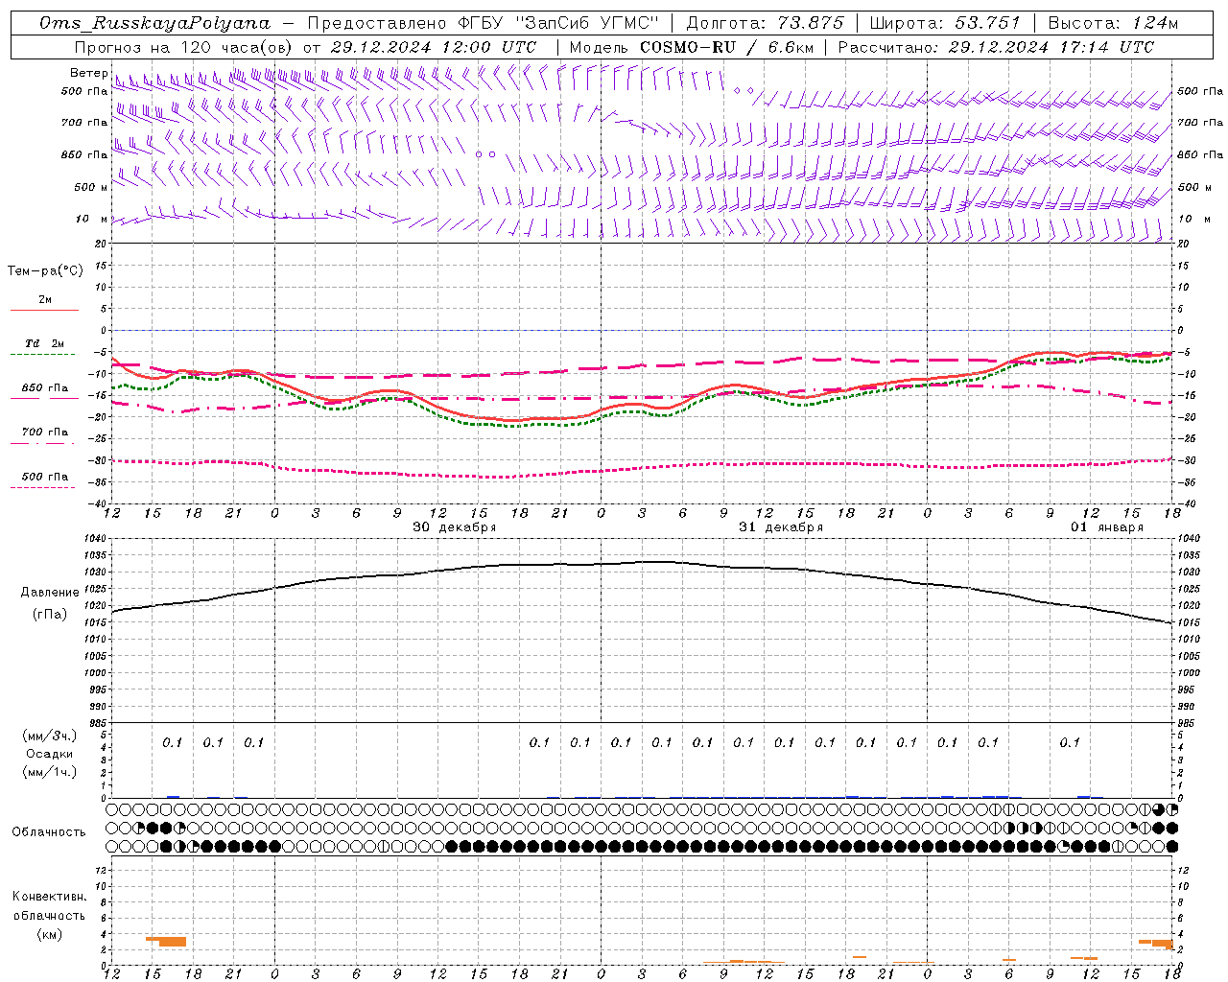Click the Oms_RusskayaPolyana station title
The width and height of the screenshot is (1228, 982).
pos(155,23)
